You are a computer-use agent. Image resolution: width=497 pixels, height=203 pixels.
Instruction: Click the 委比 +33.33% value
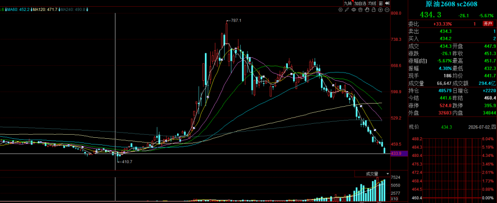click(443, 24)
